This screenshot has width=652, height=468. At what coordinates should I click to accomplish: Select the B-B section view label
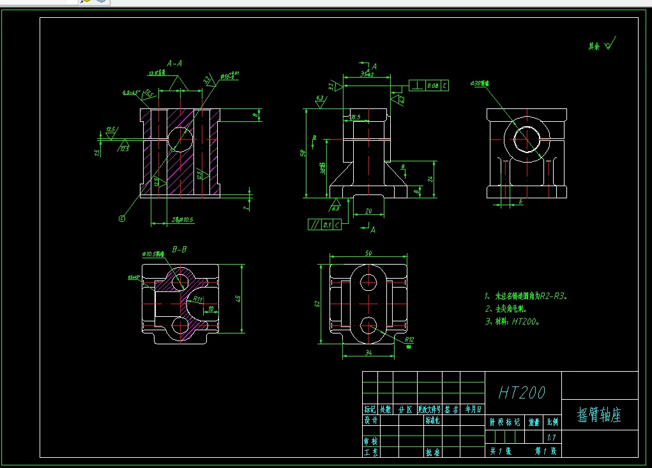[179, 249]
